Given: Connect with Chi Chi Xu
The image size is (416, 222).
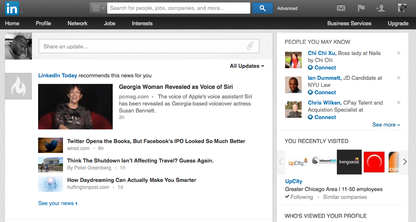Looking at the screenshot, I should pyautogui.click(x=322, y=67).
